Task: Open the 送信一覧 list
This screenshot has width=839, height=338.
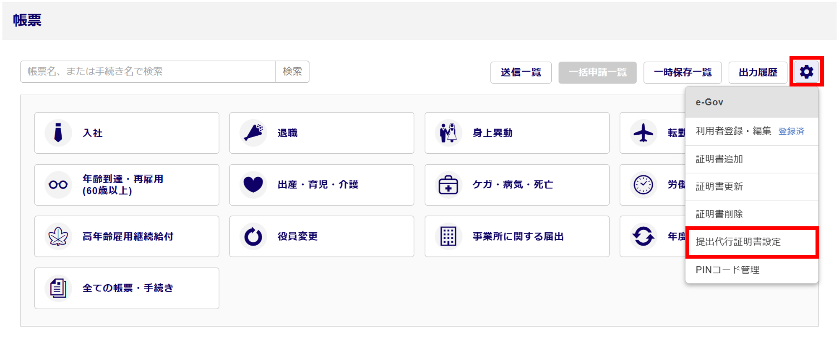Action: coord(521,73)
